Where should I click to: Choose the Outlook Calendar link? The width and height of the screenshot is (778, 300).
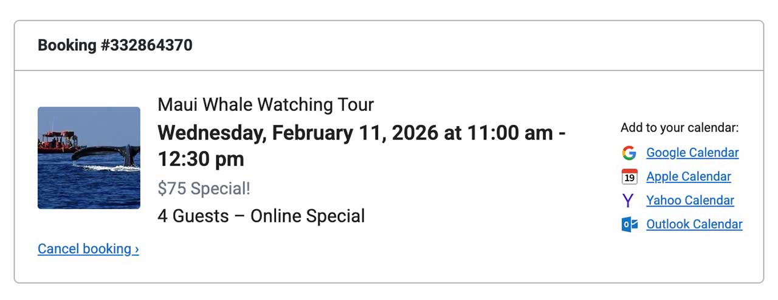[x=694, y=224]
